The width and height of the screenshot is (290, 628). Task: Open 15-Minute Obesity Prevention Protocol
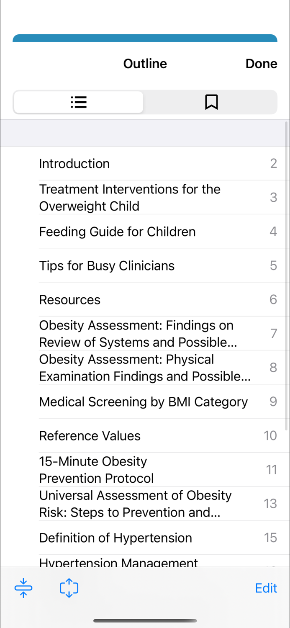158,469
